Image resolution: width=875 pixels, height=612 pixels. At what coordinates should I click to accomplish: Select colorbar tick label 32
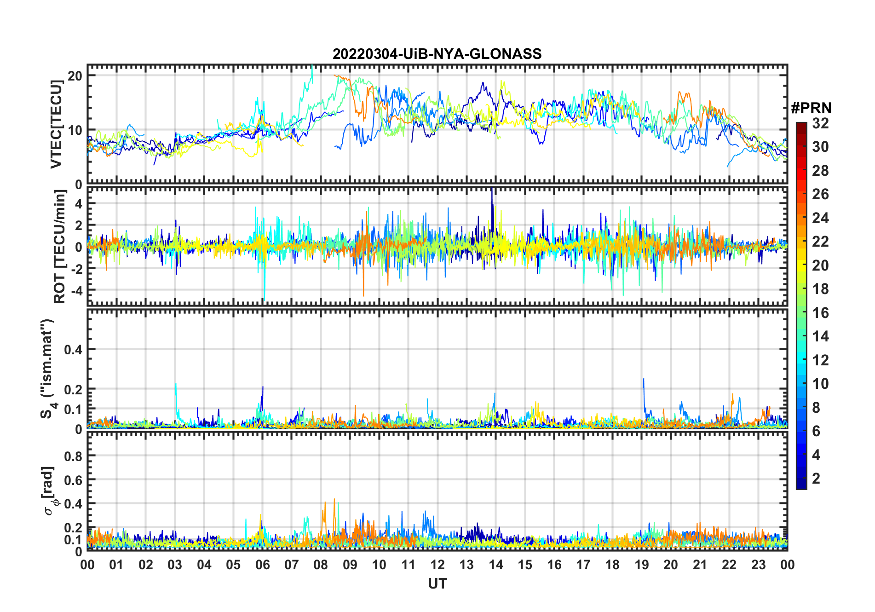[820, 123]
